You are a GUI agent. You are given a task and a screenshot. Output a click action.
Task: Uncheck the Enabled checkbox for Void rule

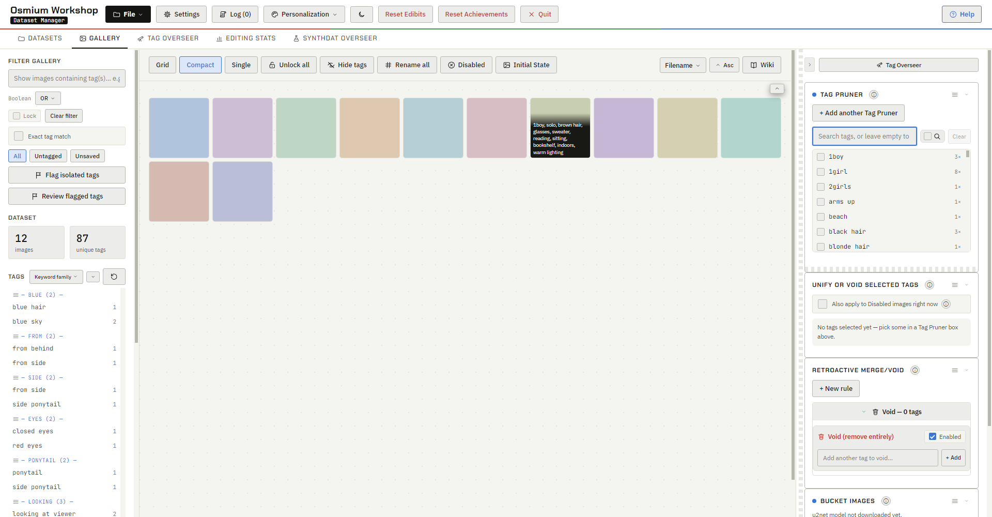point(933,437)
